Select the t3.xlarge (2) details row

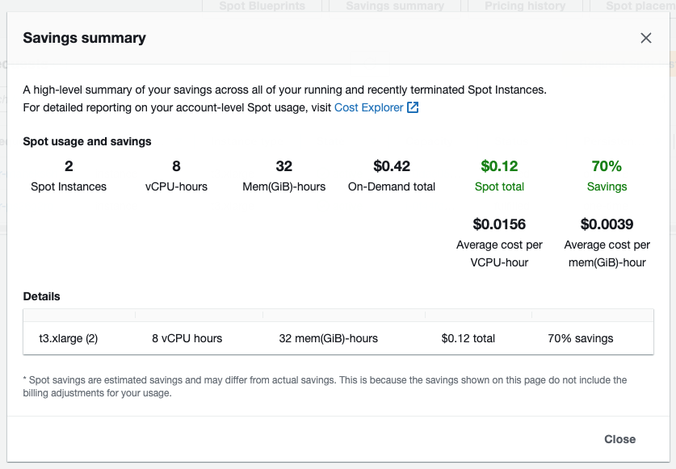[338, 338]
